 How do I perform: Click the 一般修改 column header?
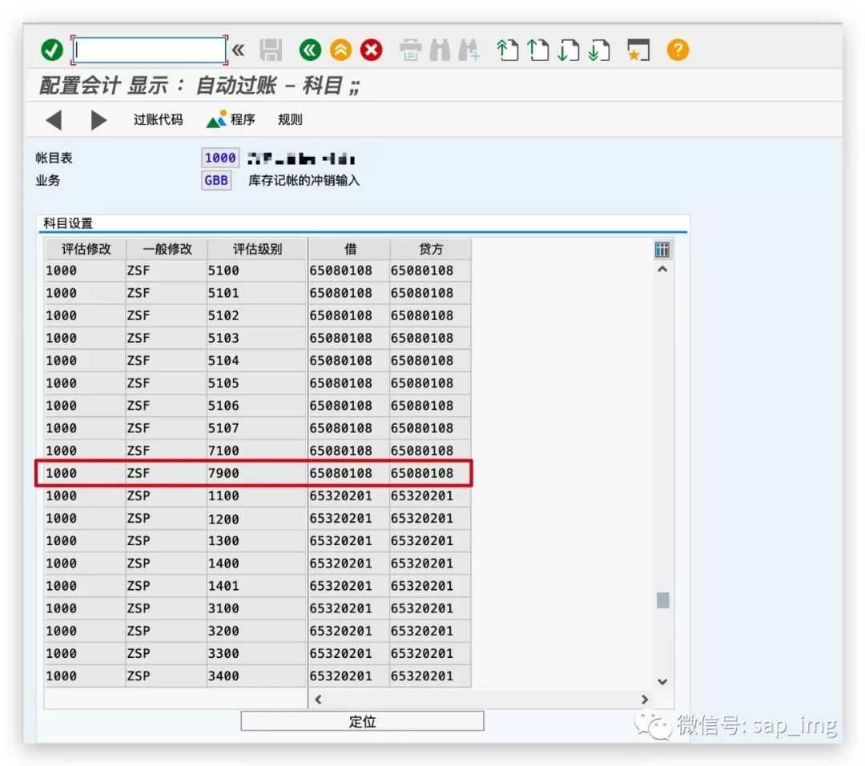coord(167,249)
